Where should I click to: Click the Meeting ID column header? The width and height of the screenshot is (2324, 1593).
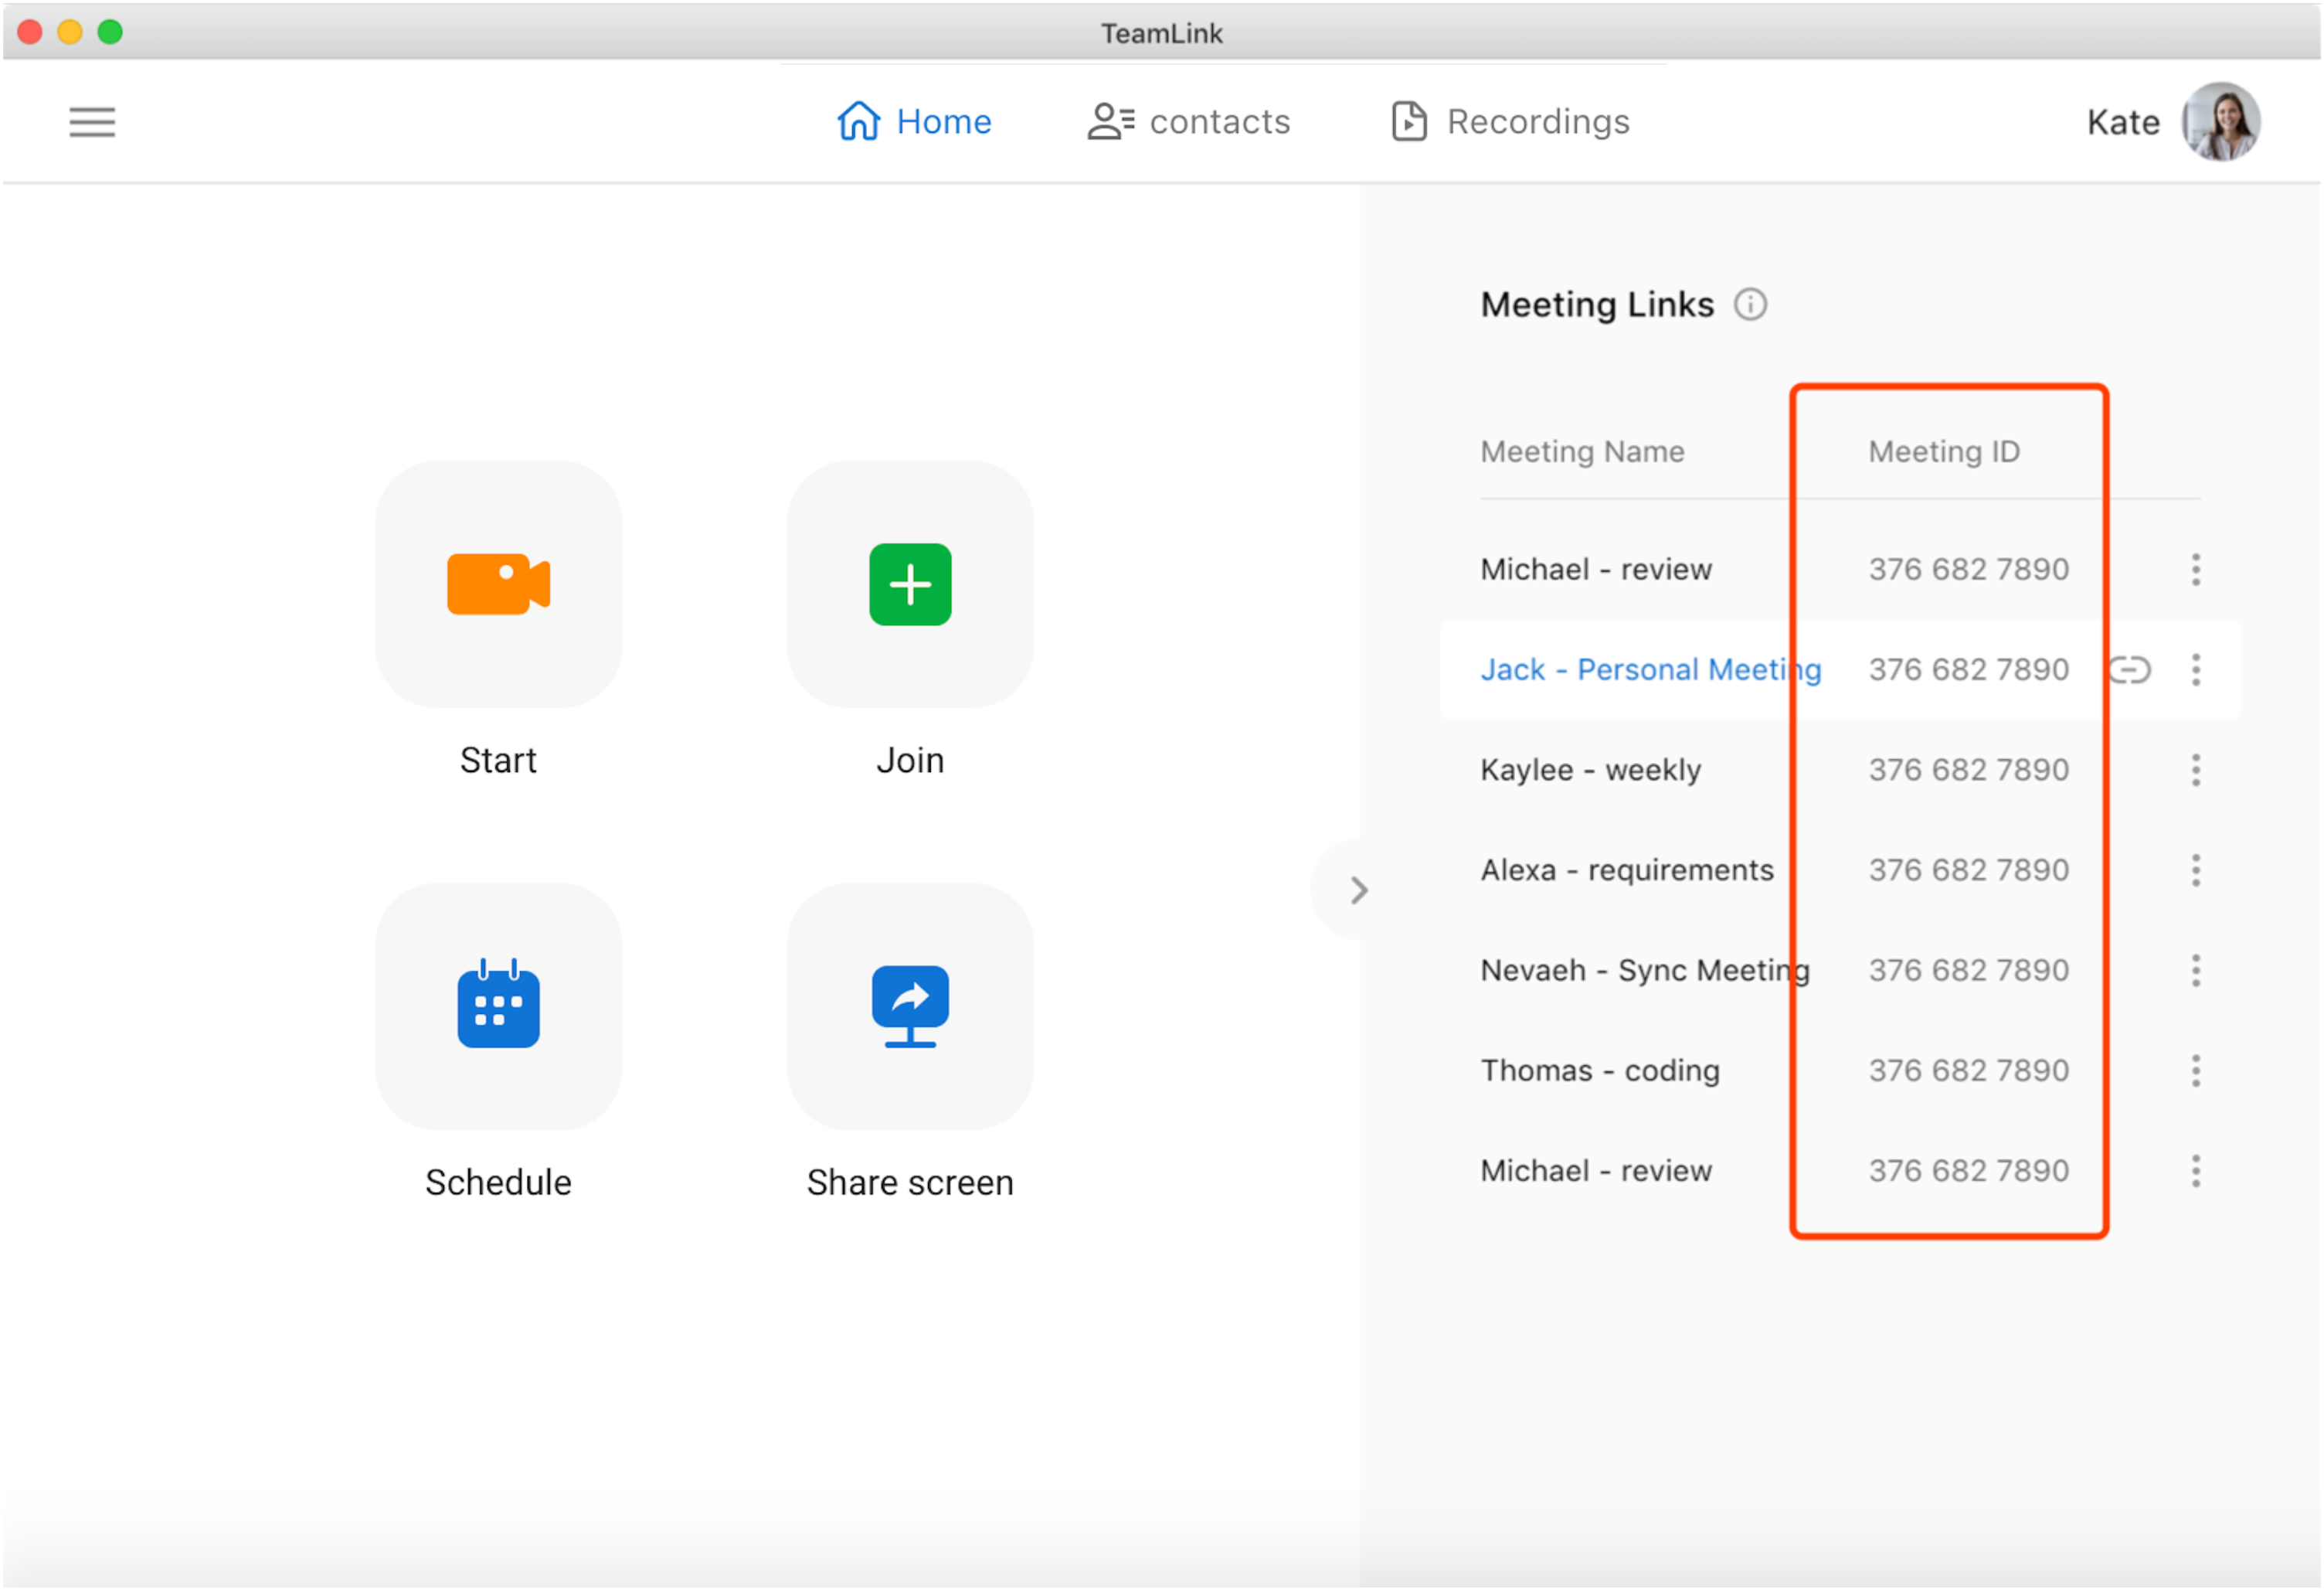click(x=1944, y=451)
